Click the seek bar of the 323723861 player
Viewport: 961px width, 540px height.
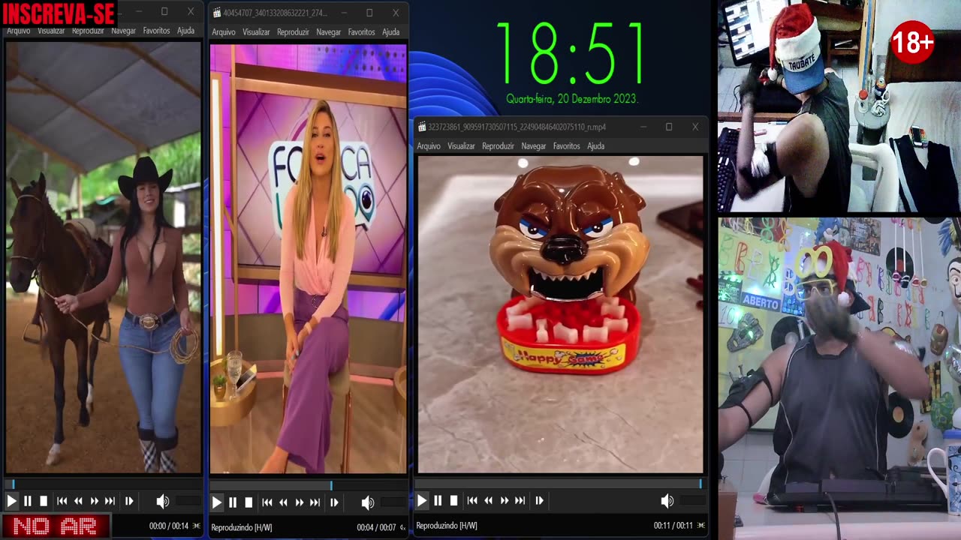coord(559,484)
